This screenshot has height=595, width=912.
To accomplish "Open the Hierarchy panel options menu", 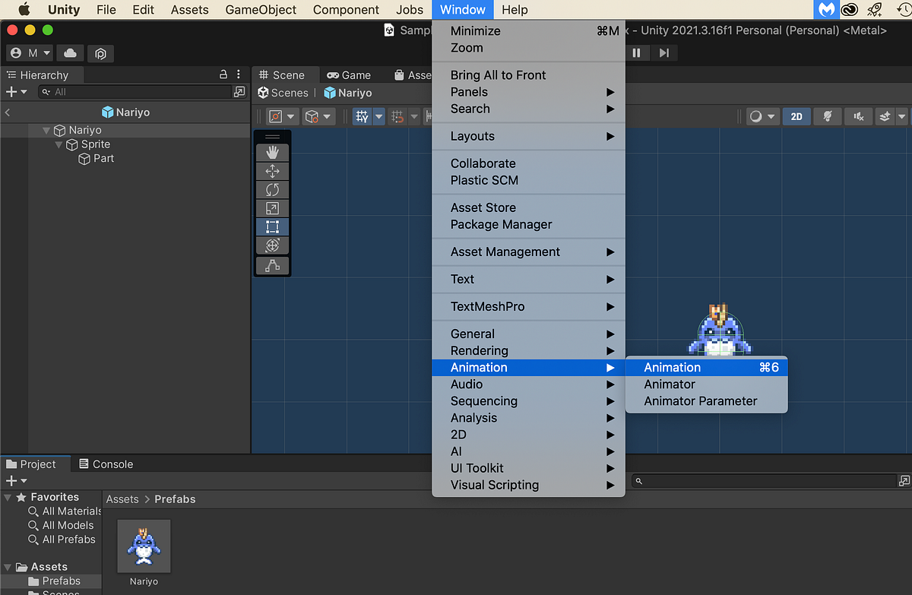I will click(x=238, y=74).
